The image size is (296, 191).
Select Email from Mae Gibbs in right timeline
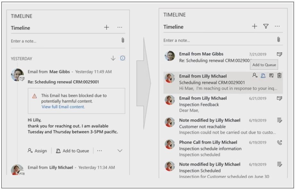click(x=223, y=57)
